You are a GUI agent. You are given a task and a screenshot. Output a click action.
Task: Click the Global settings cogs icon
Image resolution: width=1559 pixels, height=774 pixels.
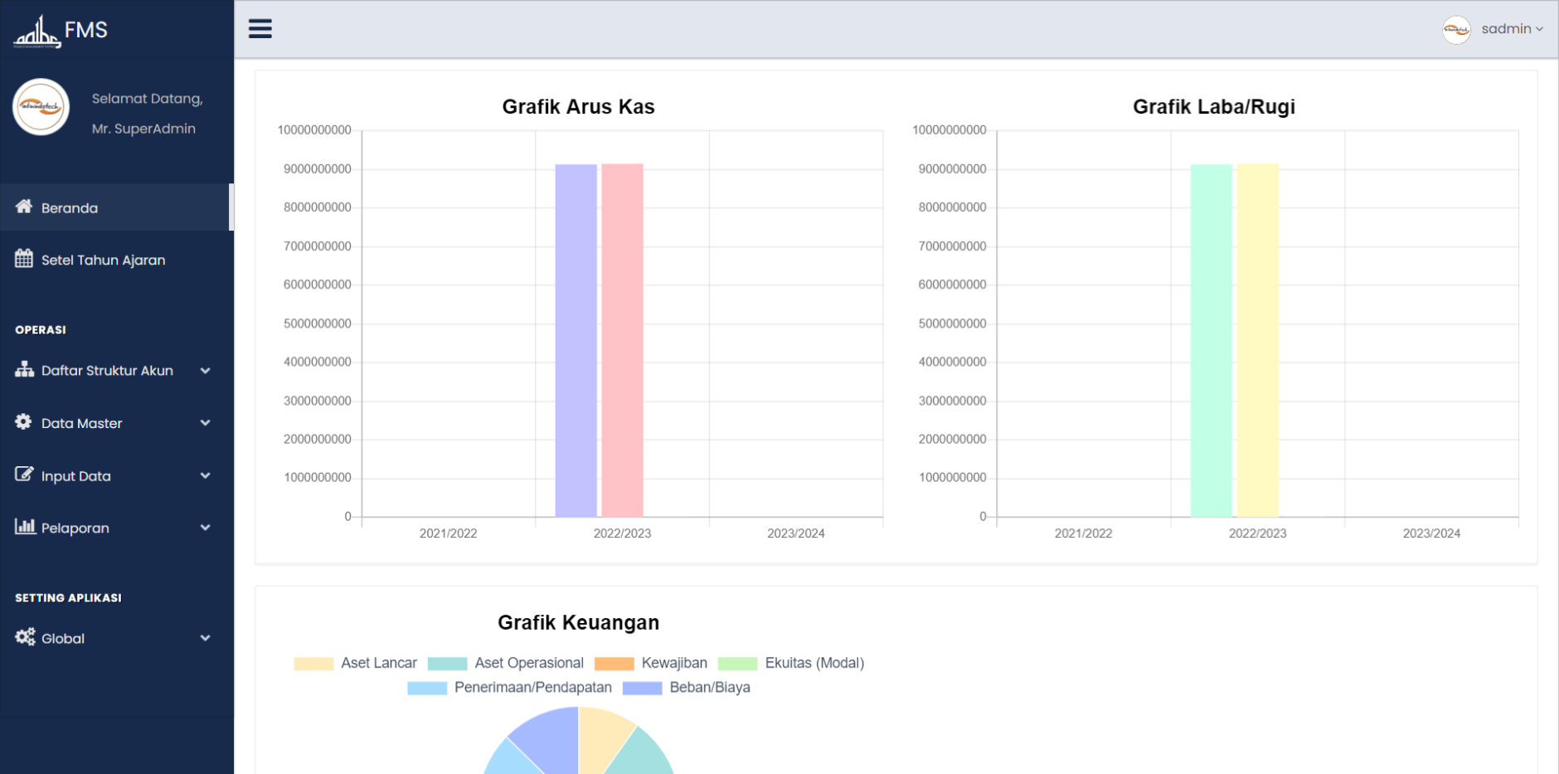click(x=25, y=637)
